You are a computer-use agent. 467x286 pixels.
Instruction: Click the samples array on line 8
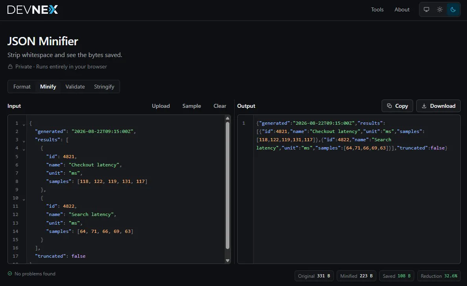click(112, 181)
